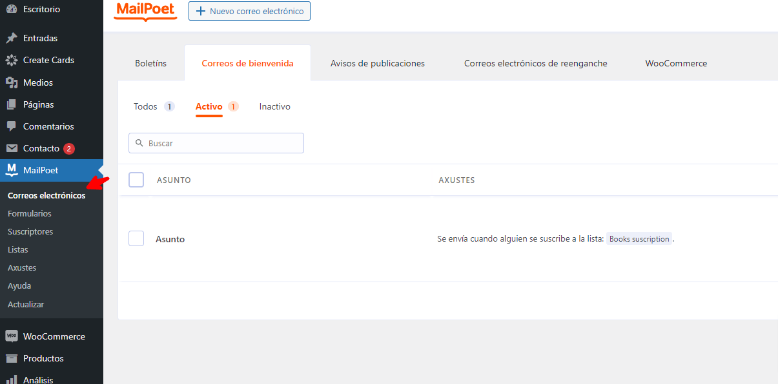Show the Todos filter

click(x=146, y=106)
